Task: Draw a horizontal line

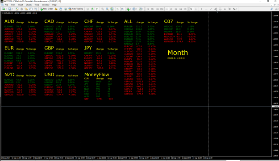Action: click(x=206, y=9)
